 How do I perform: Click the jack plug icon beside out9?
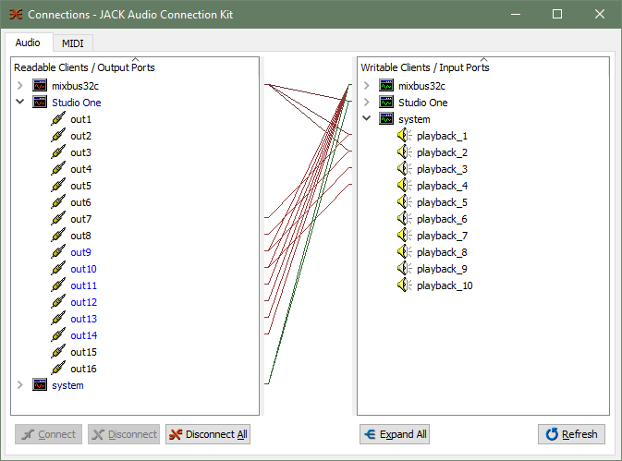click(58, 252)
